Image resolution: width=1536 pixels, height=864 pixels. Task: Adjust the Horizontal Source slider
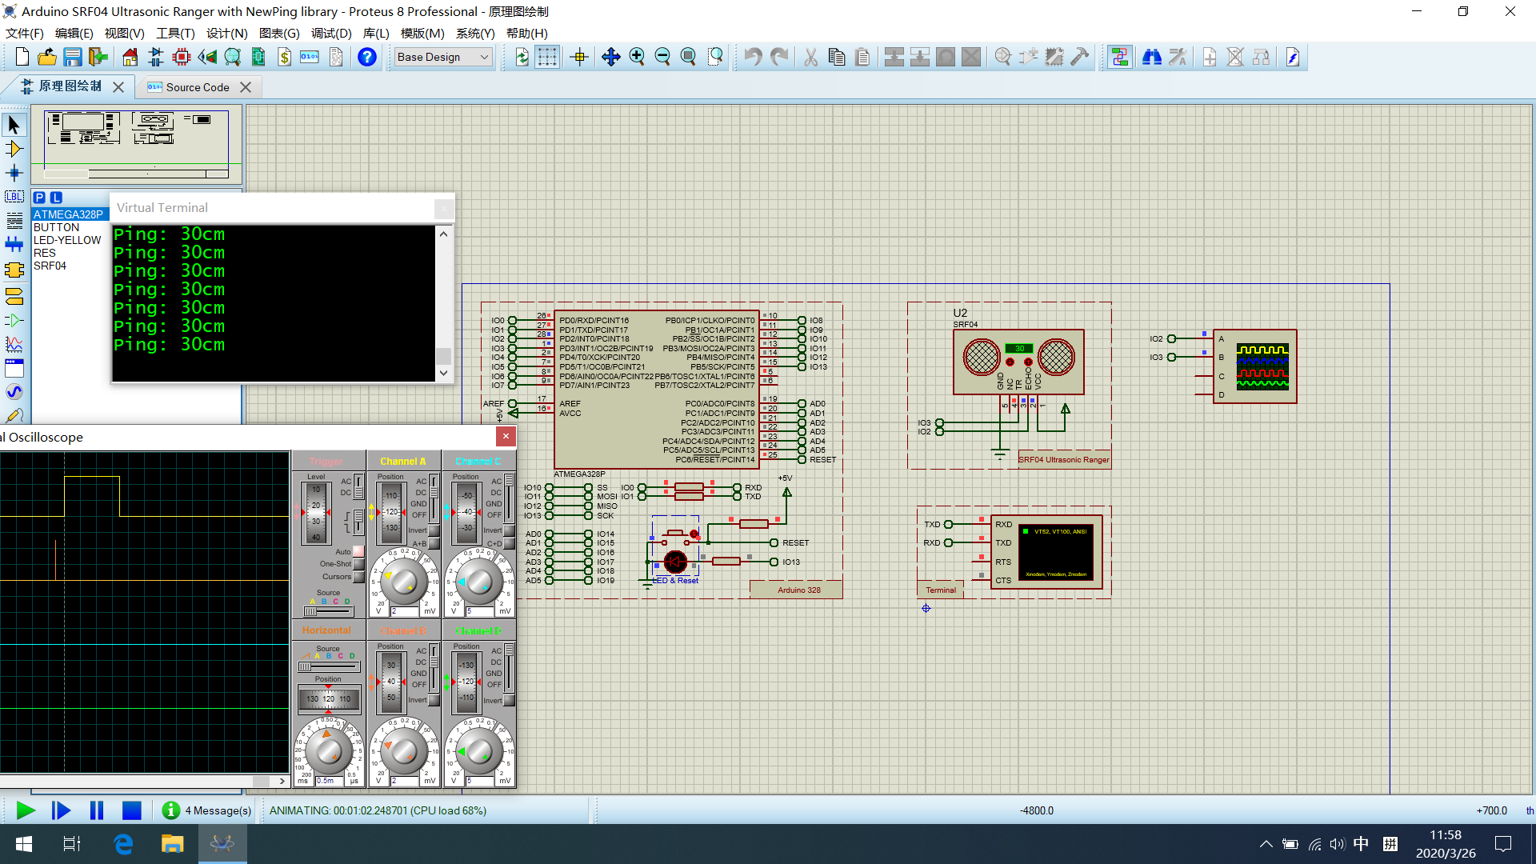coord(328,666)
